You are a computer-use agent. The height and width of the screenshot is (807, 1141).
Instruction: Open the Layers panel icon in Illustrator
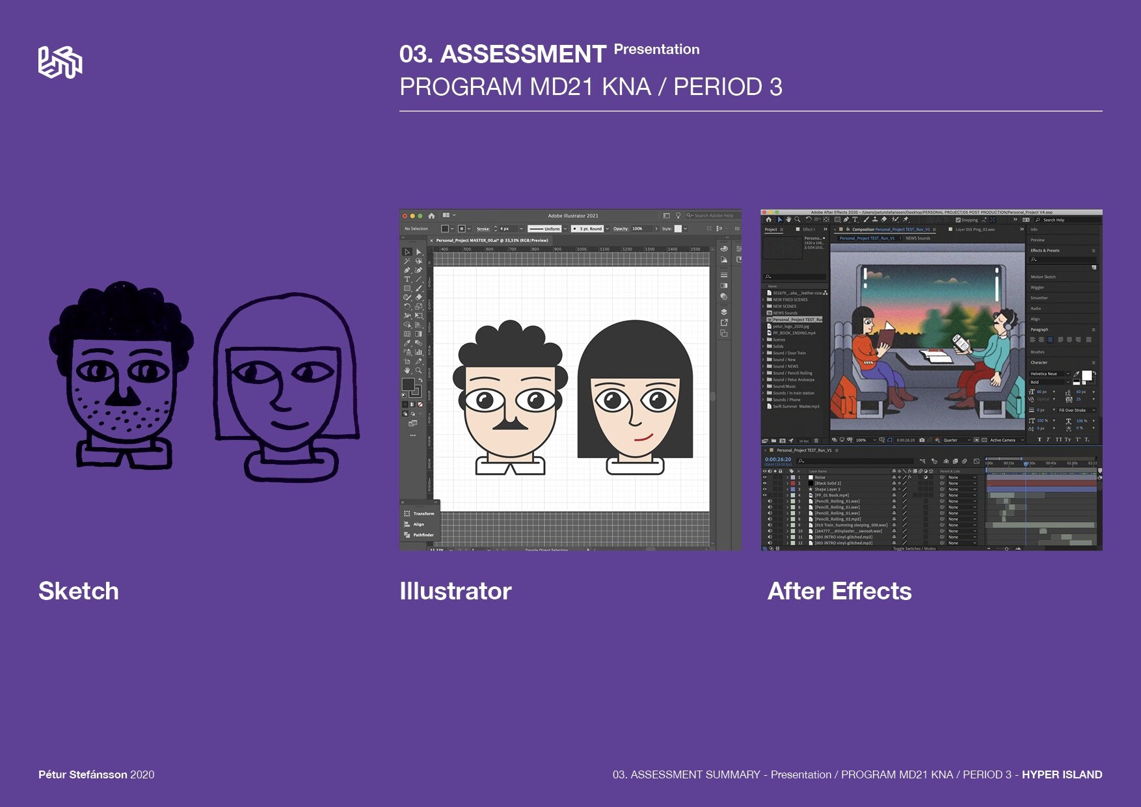[724, 312]
